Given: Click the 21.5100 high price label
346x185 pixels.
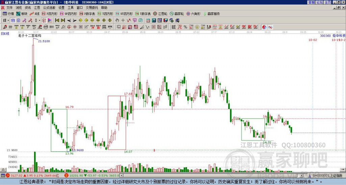Looking at the screenshot, I should coord(44,41).
